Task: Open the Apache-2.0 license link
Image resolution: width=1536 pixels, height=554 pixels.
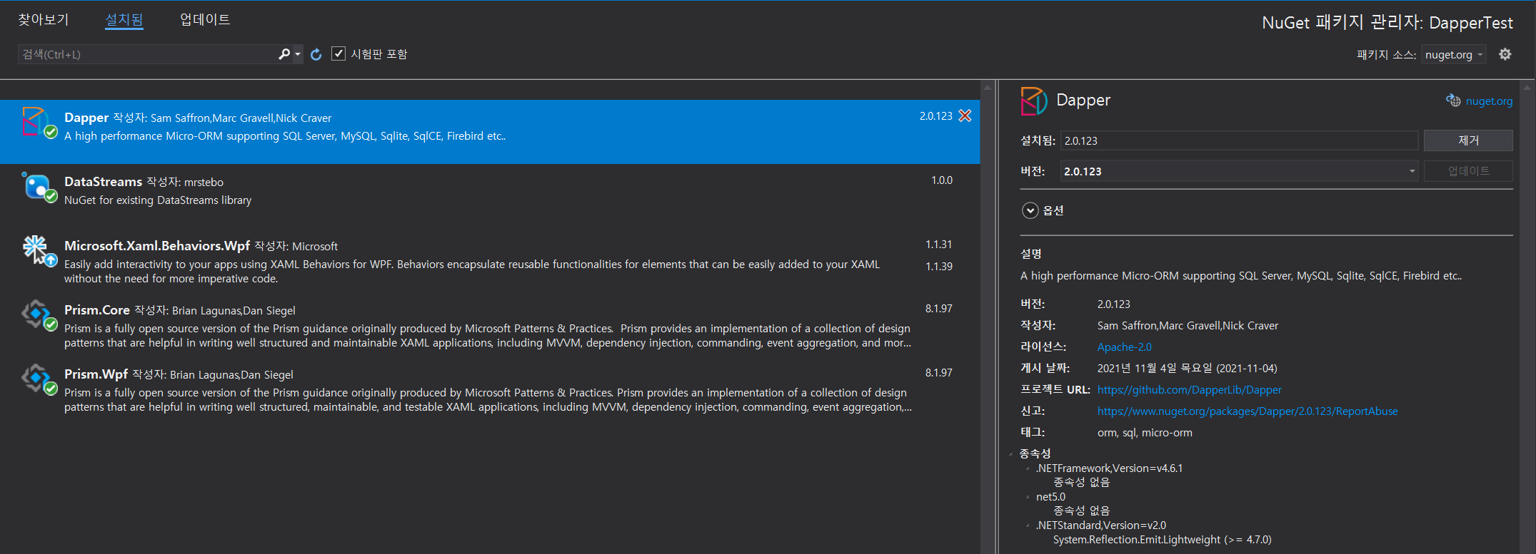Action: coord(1124,347)
